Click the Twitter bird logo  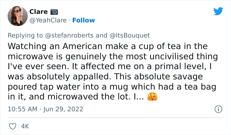pos(218,11)
